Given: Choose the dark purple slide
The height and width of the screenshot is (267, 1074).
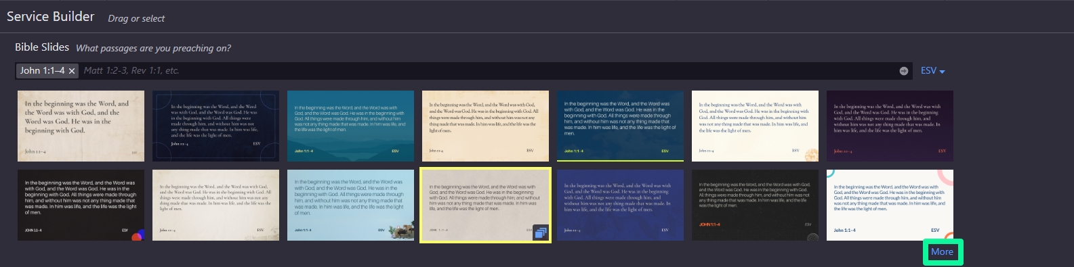Looking at the screenshot, I should pos(890,126).
